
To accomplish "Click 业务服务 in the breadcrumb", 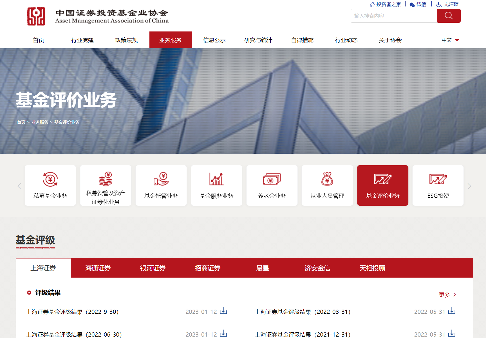I will pos(40,122).
